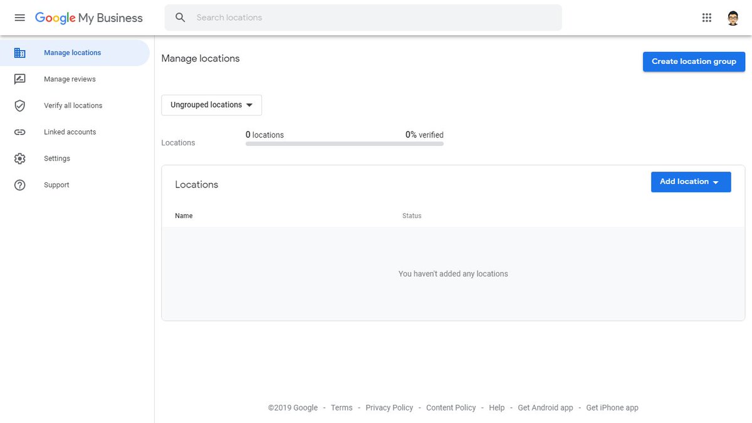Click the search magnifier icon
The height and width of the screenshot is (423, 752).
coord(180,18)
